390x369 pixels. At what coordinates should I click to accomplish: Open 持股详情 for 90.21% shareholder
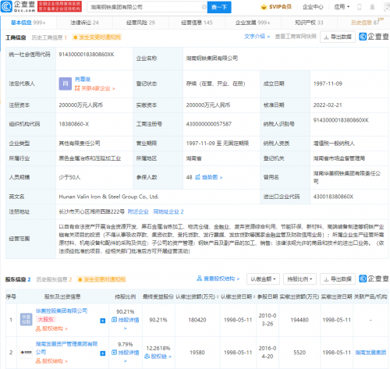(x=126, y=320)
